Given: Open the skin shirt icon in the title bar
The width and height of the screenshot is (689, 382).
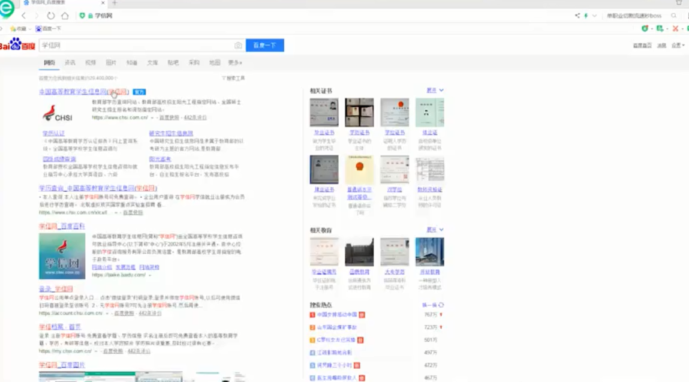Looking at the screenshot, I should (679, 2).
